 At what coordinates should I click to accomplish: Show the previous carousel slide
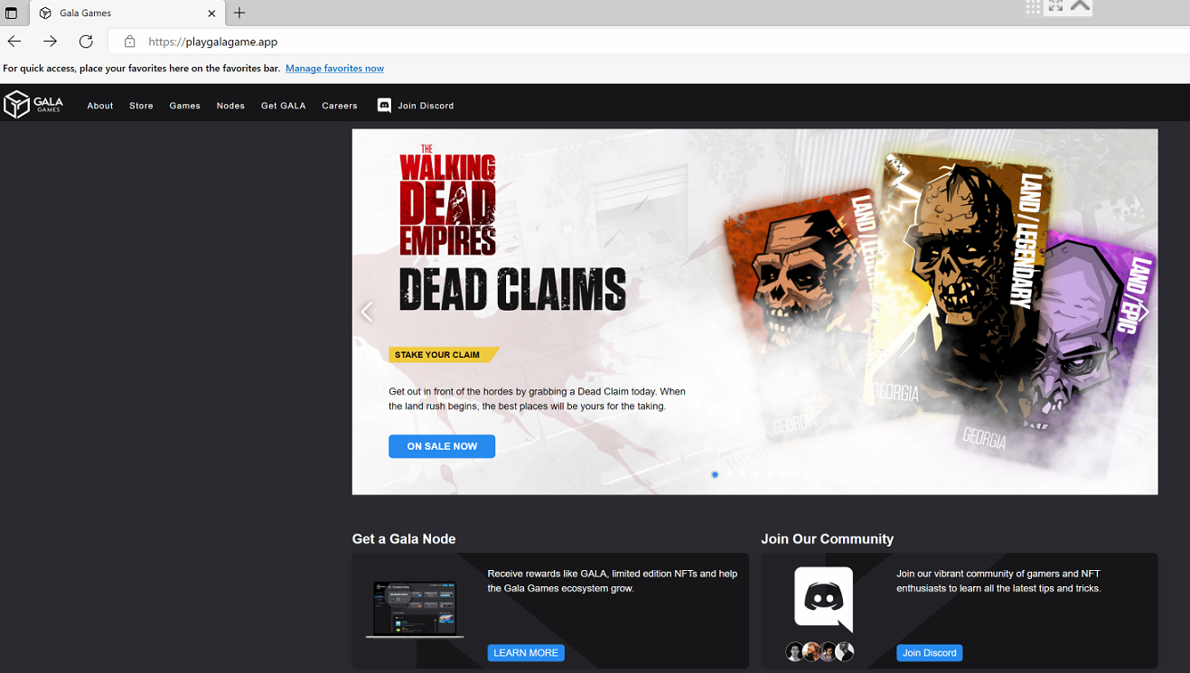tap(366, 312)
